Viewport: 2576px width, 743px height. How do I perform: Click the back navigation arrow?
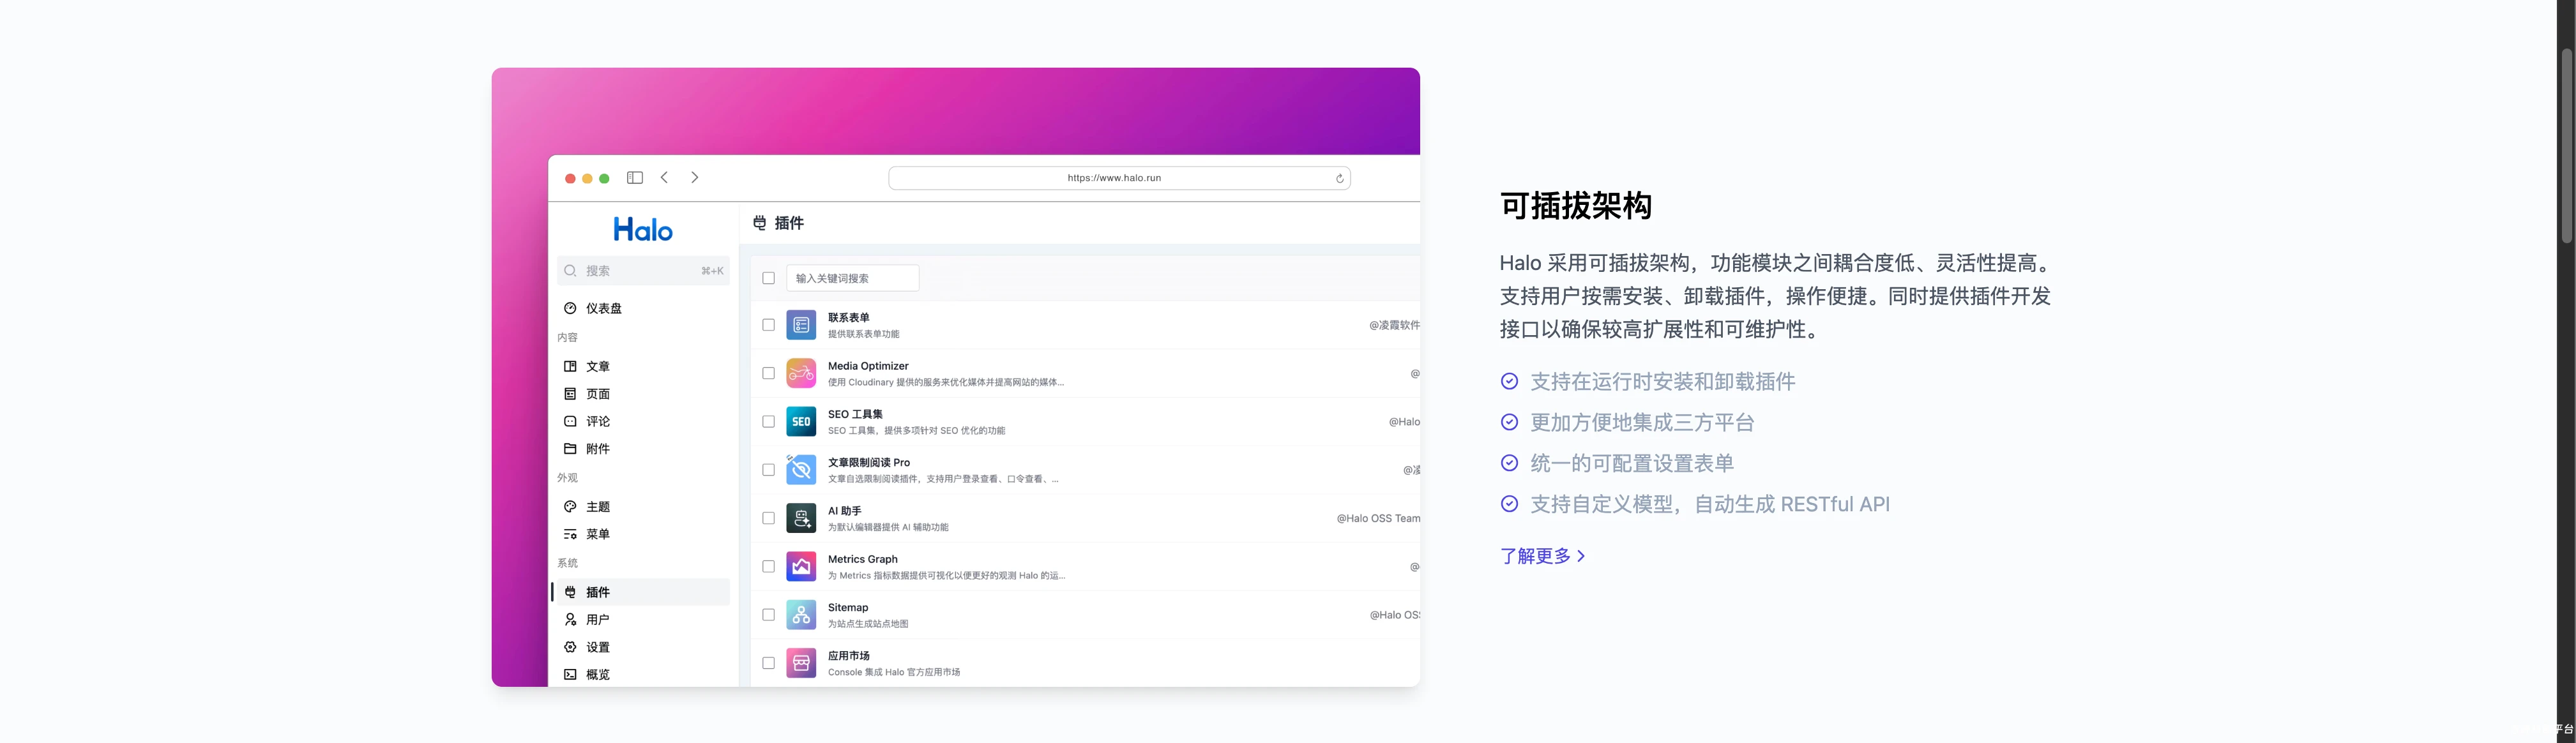(665, 177)
